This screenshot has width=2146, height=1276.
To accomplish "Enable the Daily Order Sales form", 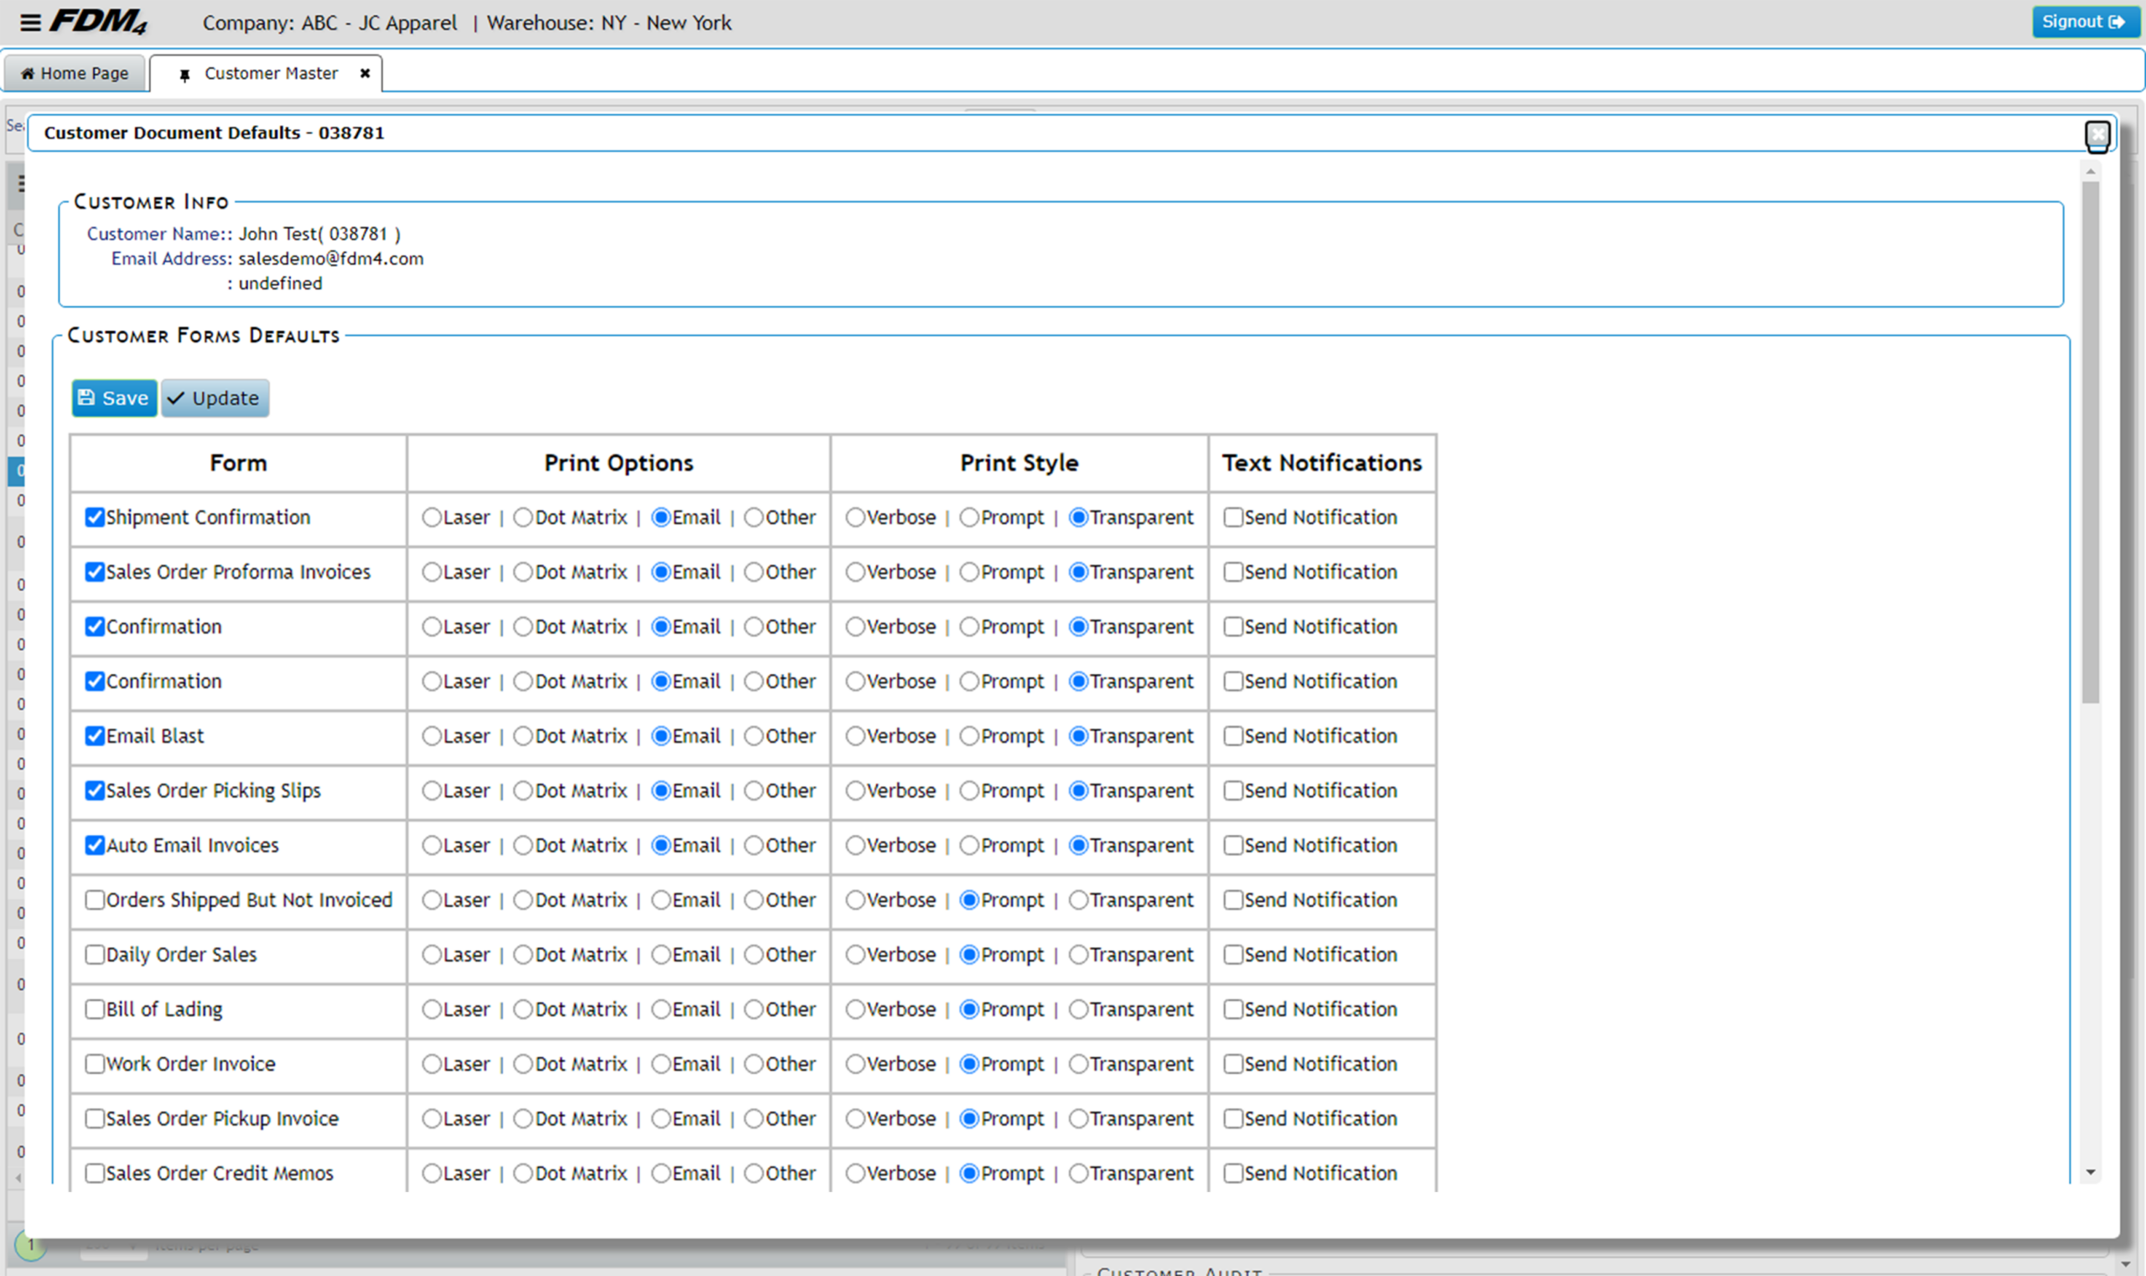I will [x=95, y=954].
